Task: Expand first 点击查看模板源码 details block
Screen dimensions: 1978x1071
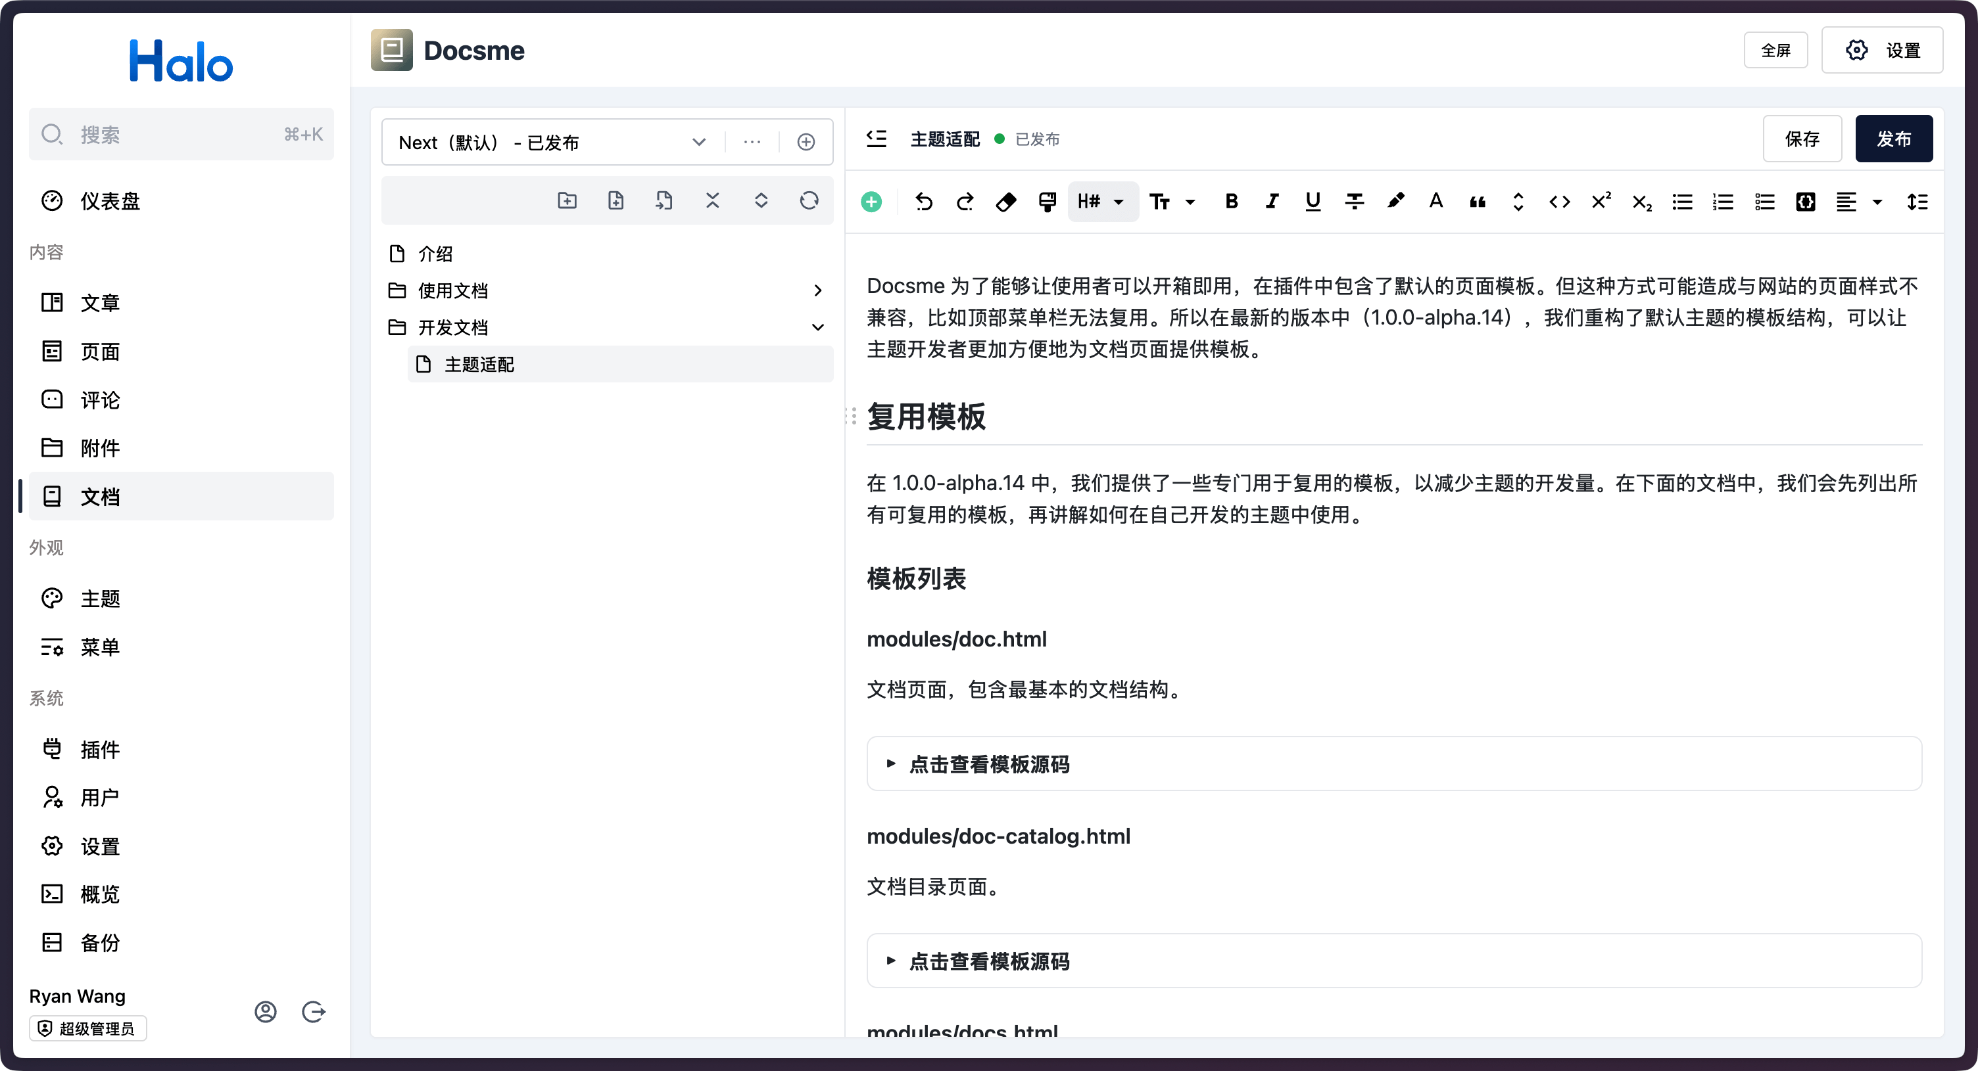Action: pos(891,764)
